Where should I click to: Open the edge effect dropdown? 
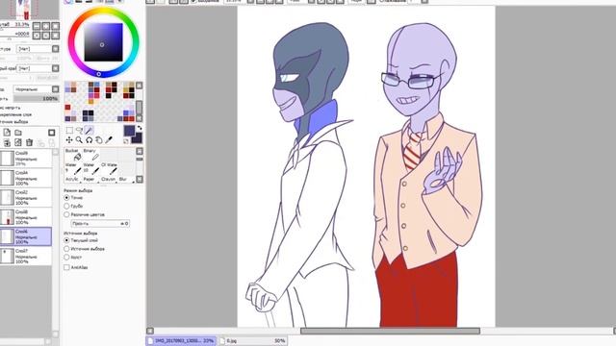[56, 68]
